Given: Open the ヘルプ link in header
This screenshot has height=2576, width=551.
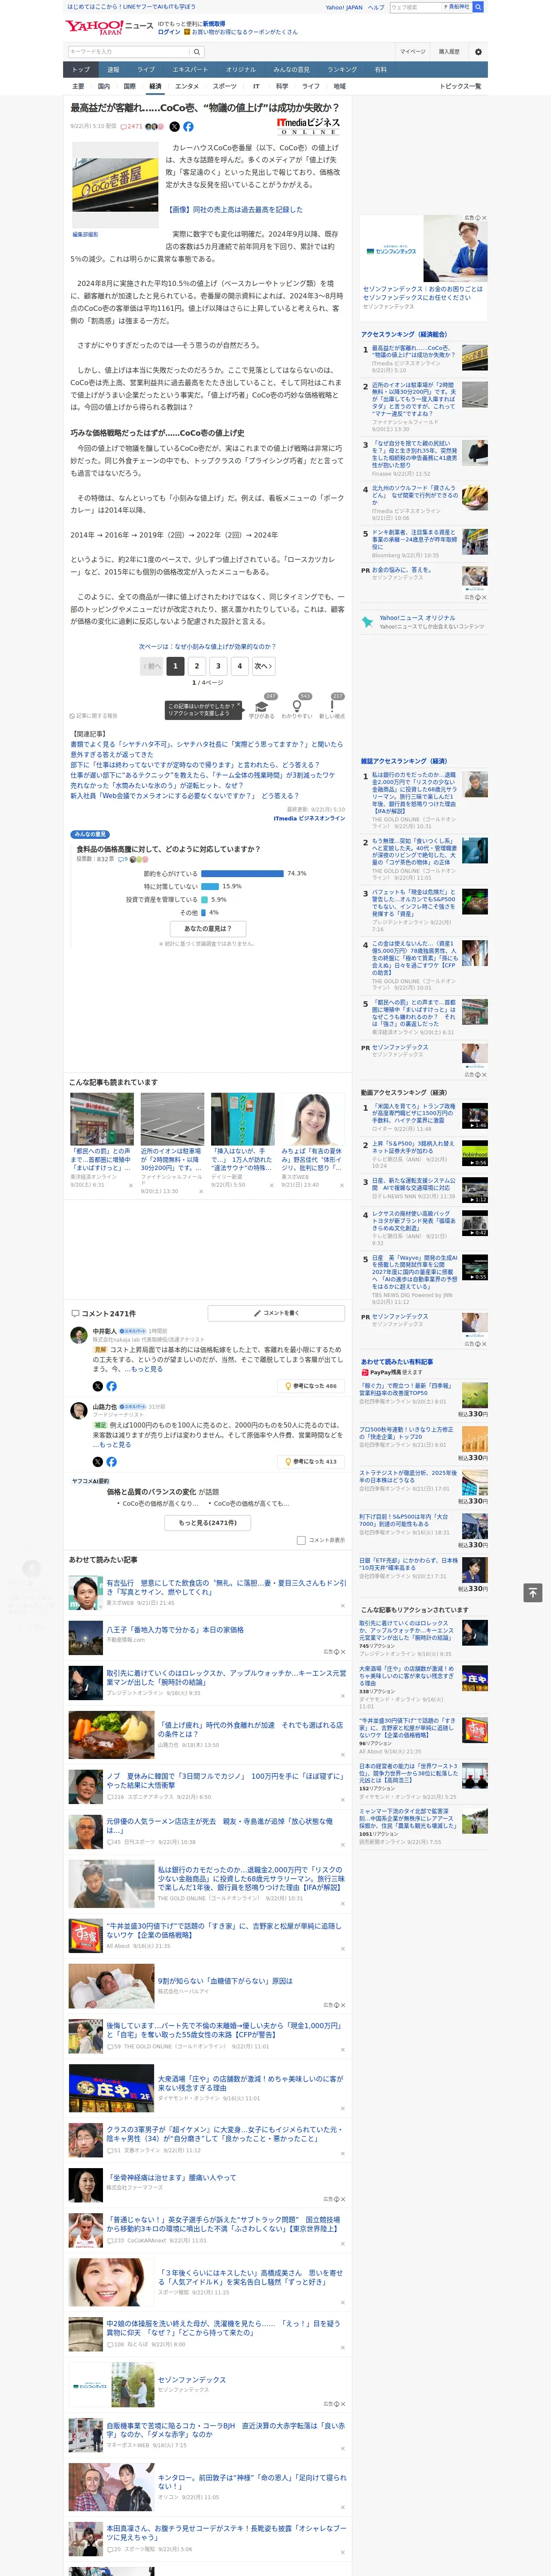Looking at the screenshot, I should [376, 7].
